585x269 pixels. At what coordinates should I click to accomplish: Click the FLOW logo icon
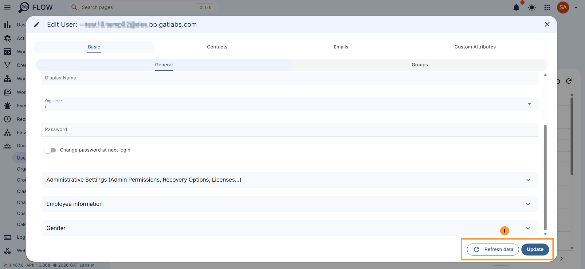pyautogui.click(x=24, y=7)
